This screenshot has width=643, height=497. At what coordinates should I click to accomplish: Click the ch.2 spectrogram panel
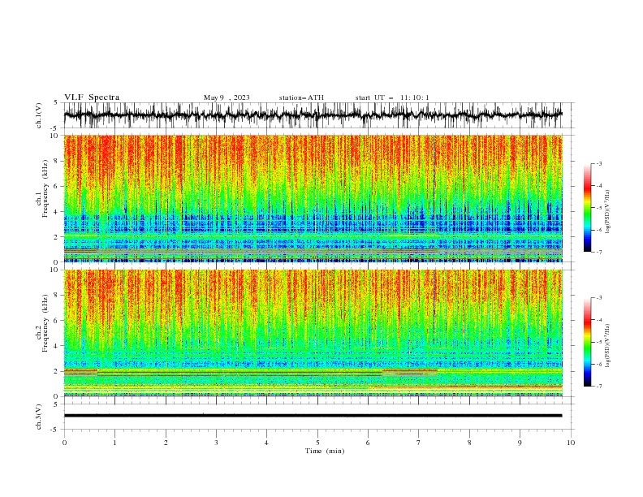tap(313, 333)
